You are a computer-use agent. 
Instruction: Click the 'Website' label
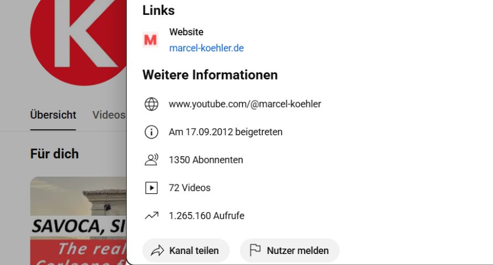[186, 32]
